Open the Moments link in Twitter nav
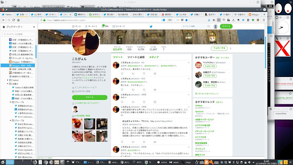The height and width of the screenshot is (165, 293). (91, 27)
